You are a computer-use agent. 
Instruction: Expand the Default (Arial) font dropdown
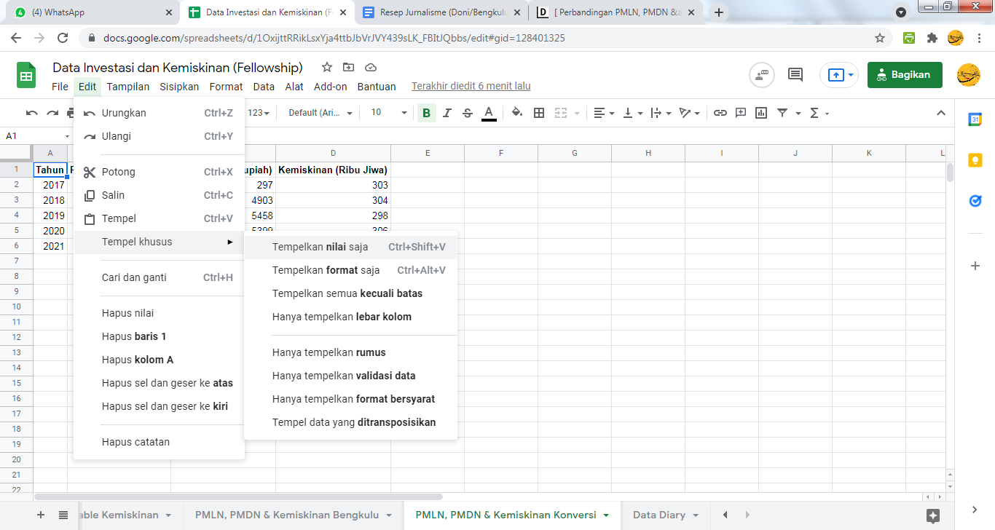[x=320, y=113]
